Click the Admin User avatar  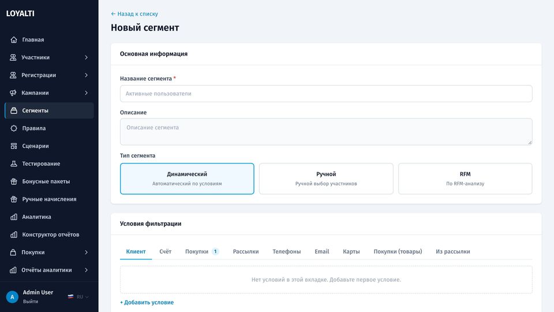tap(12, 297)
